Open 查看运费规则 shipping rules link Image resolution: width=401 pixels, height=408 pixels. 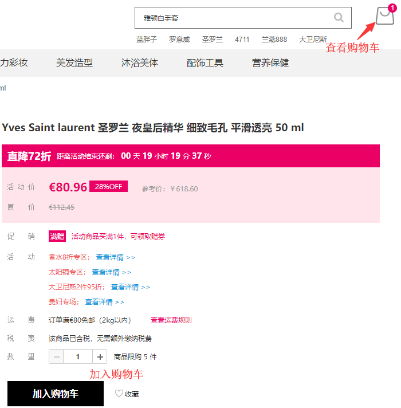click(171, 320)
